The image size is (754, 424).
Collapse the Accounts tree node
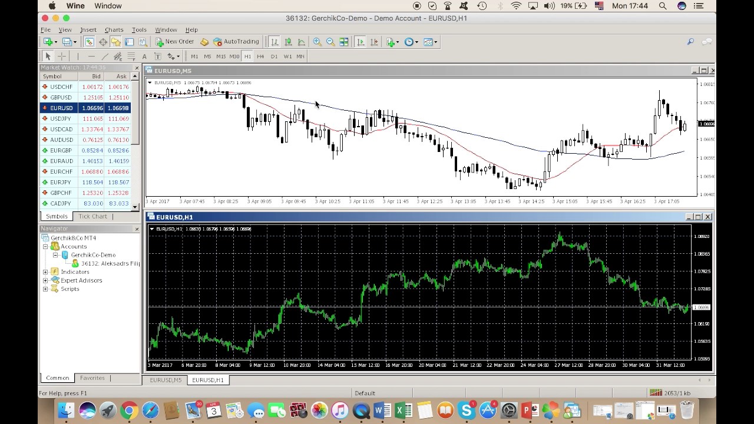[45, 247]
